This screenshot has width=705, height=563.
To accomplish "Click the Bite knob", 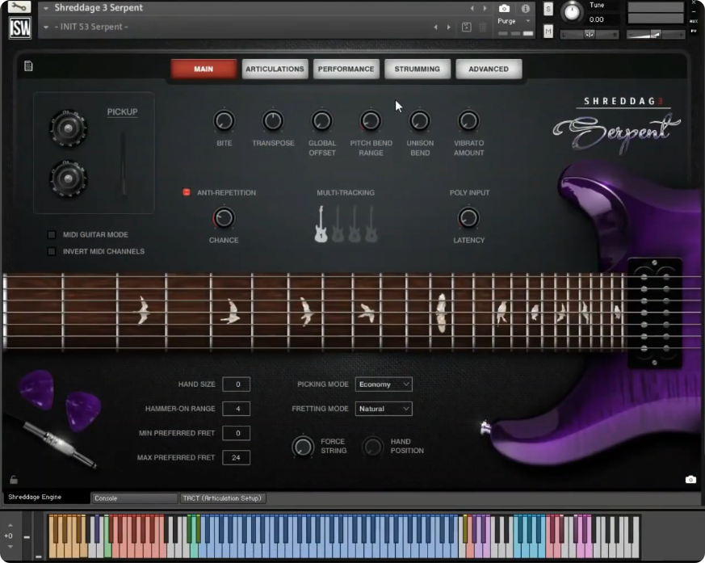I will tap(224, 120).
